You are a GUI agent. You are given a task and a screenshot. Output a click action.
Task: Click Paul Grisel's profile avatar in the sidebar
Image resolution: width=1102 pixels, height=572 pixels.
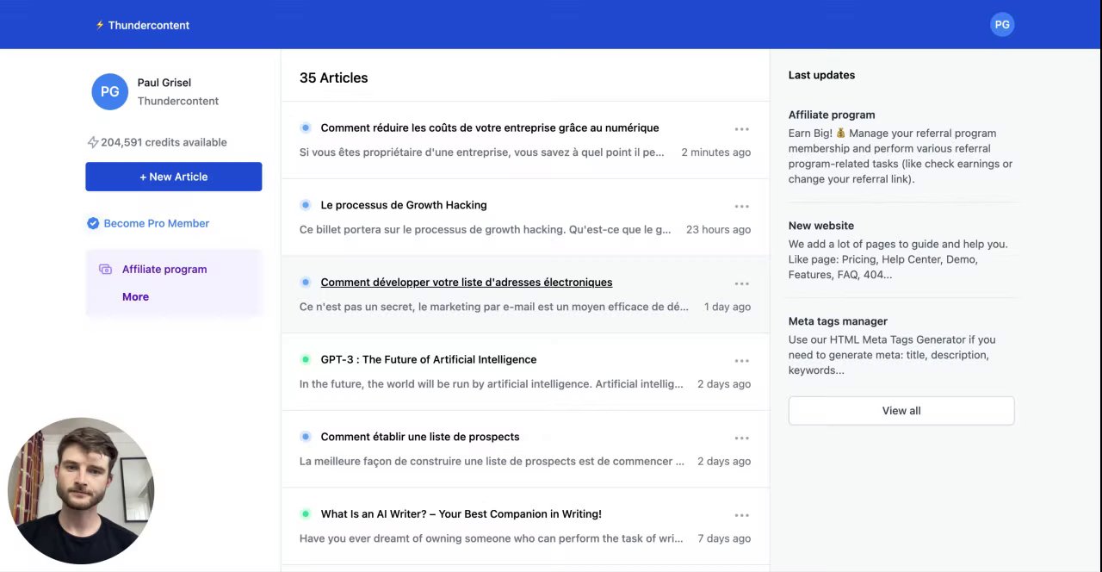tap(110, 91)
